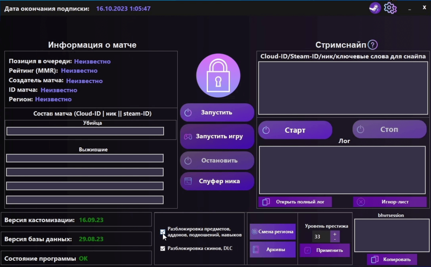Click Копировать under bhvrsession
The width and height of the screenshot is (431, 267).
pos(391,259)
